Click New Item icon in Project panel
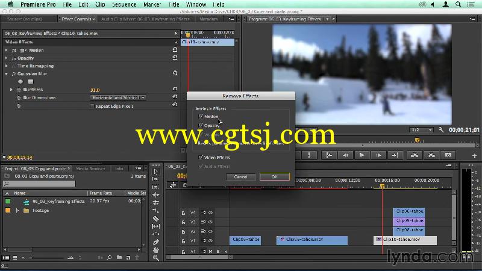 pos(128,258)
